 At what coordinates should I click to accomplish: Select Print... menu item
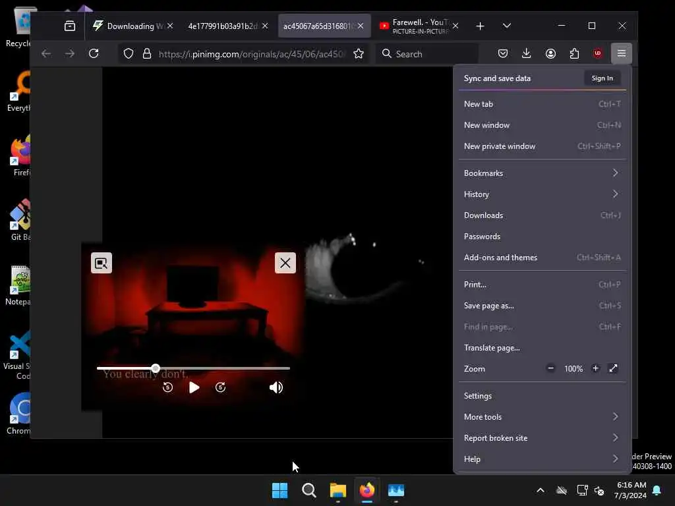542,285
